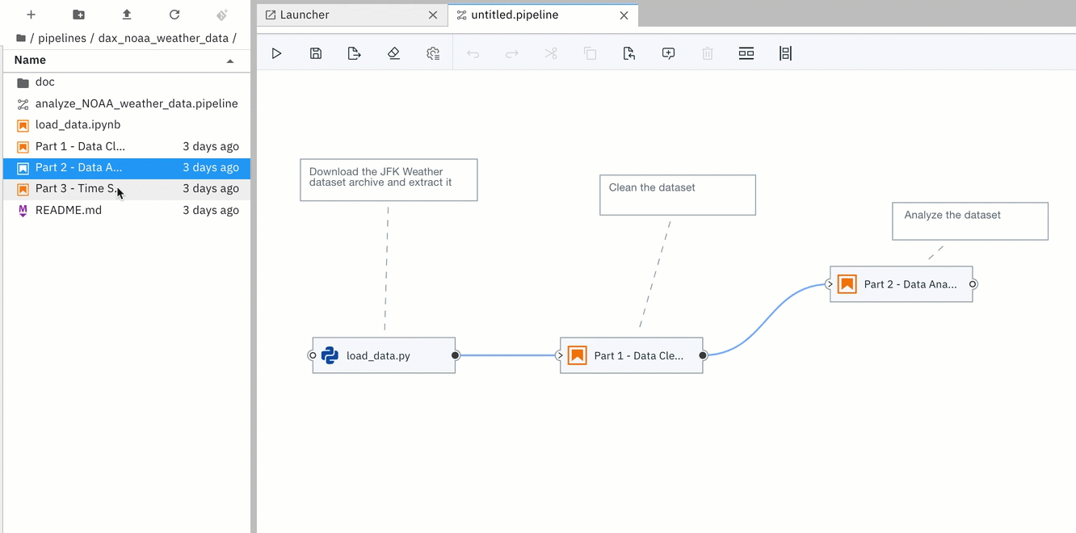
Task: Export the pipeline via the export icon
Action: (x=354, y=53)
